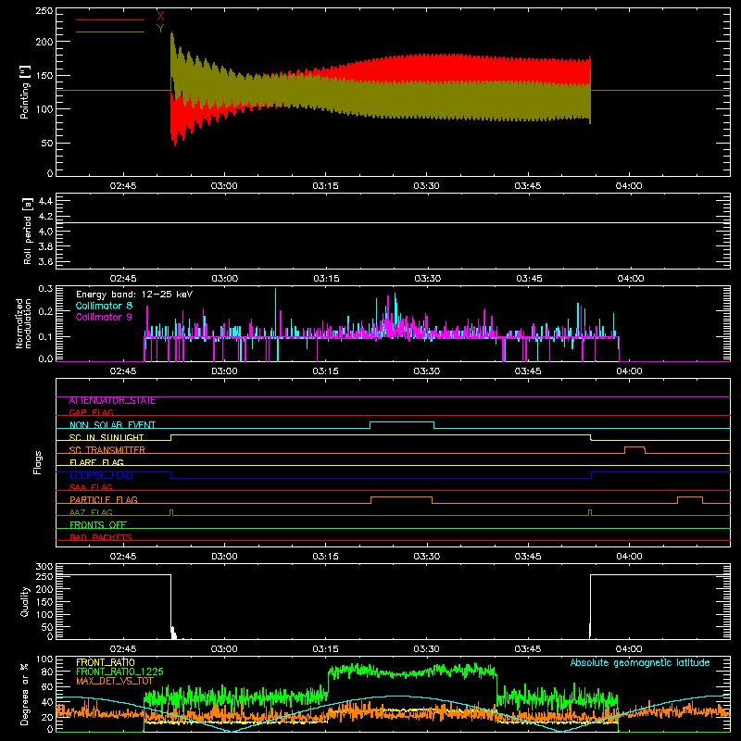Click the "3.8" tick on Roll period axis
This screenshot has width=741, height=741.
pos(45,246)
